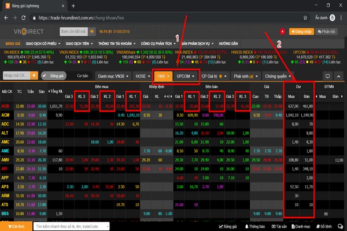Click the orange plus add-symbol button
Image resolution: width=347 pixels, height=231 pixels.
point(34,76)
